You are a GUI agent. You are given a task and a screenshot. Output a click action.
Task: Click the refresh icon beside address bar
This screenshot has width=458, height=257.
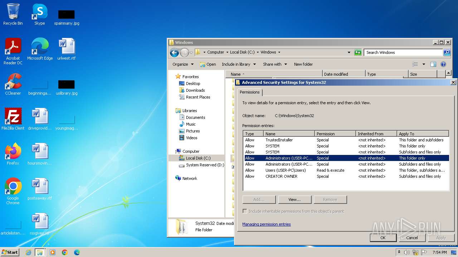(358, 52)
